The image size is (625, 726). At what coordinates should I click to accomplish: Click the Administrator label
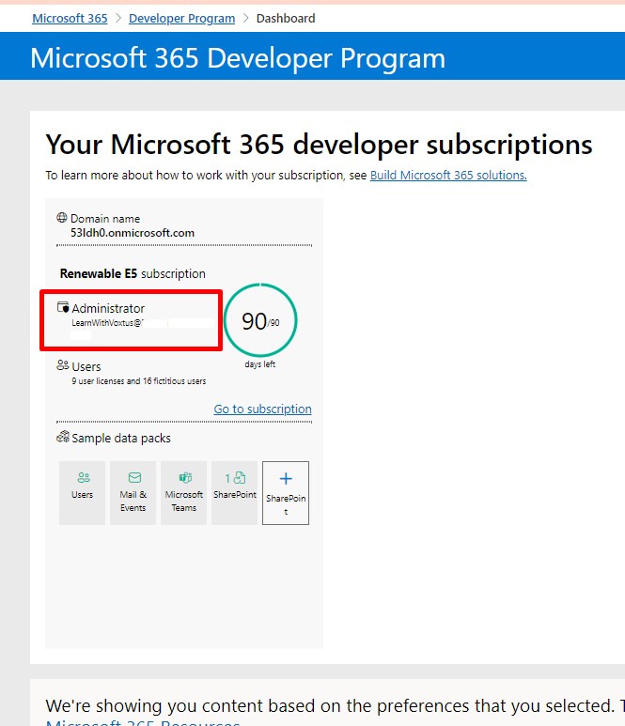pos(108,308)
